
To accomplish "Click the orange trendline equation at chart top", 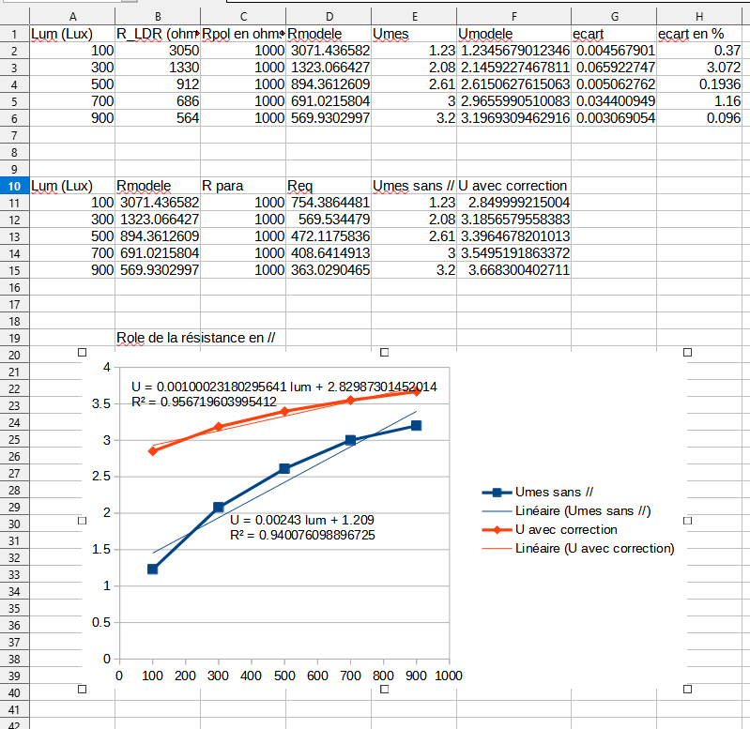I will point(283,387).
